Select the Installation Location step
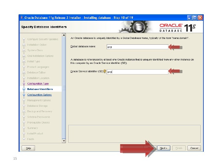The image size is (222, 166). pos(38,78)
